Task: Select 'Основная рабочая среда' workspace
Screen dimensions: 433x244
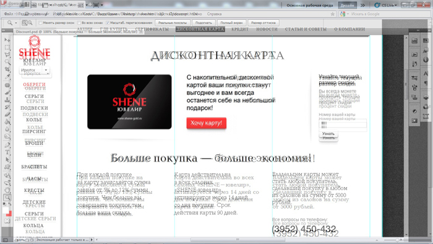Action: (x=309, y=5)
